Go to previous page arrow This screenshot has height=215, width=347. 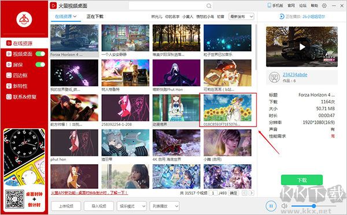coord(244,193)
